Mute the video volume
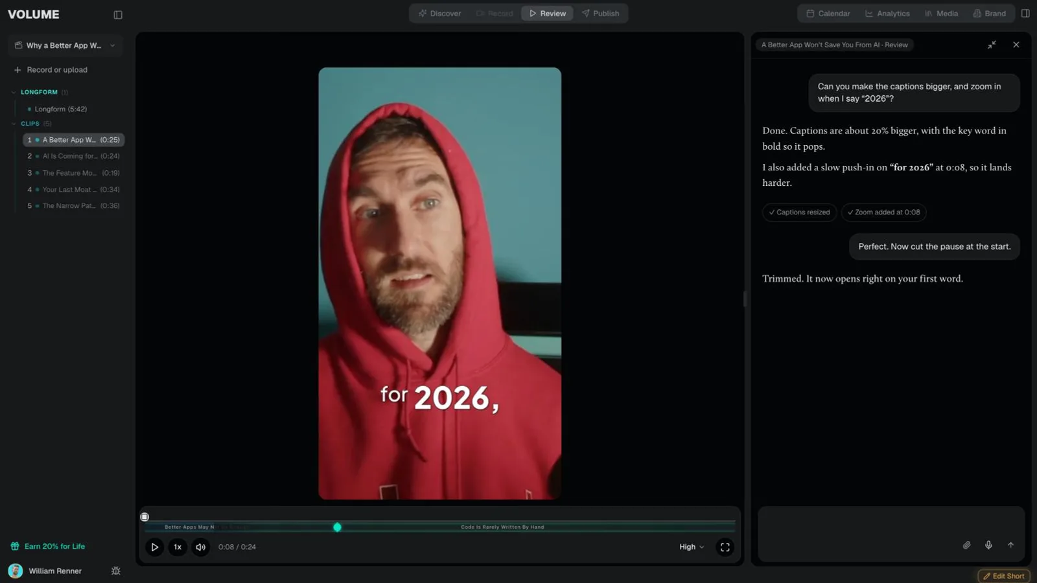Screen dimensions: 1037x583 point(201,547)
